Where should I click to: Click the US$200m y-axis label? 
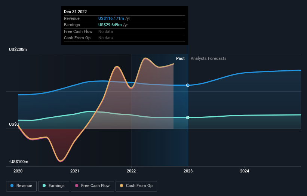click(18, 49)
